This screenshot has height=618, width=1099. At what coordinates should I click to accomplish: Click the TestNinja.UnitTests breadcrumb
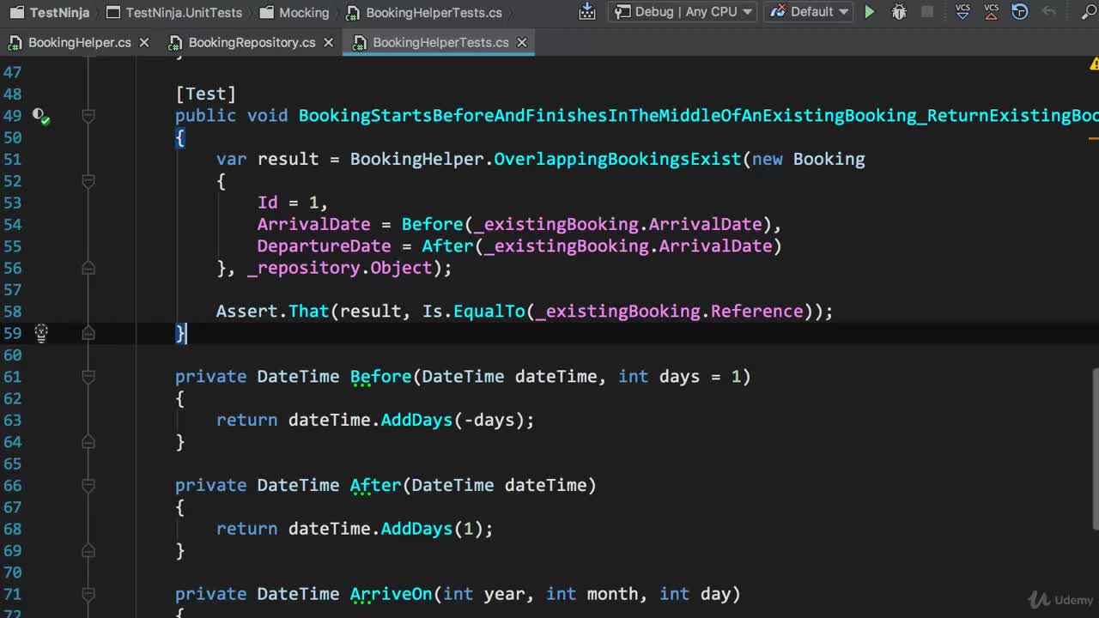173,13
